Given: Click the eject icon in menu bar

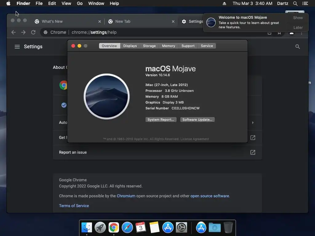Looking at the screenshot, I should click(224, 3).
